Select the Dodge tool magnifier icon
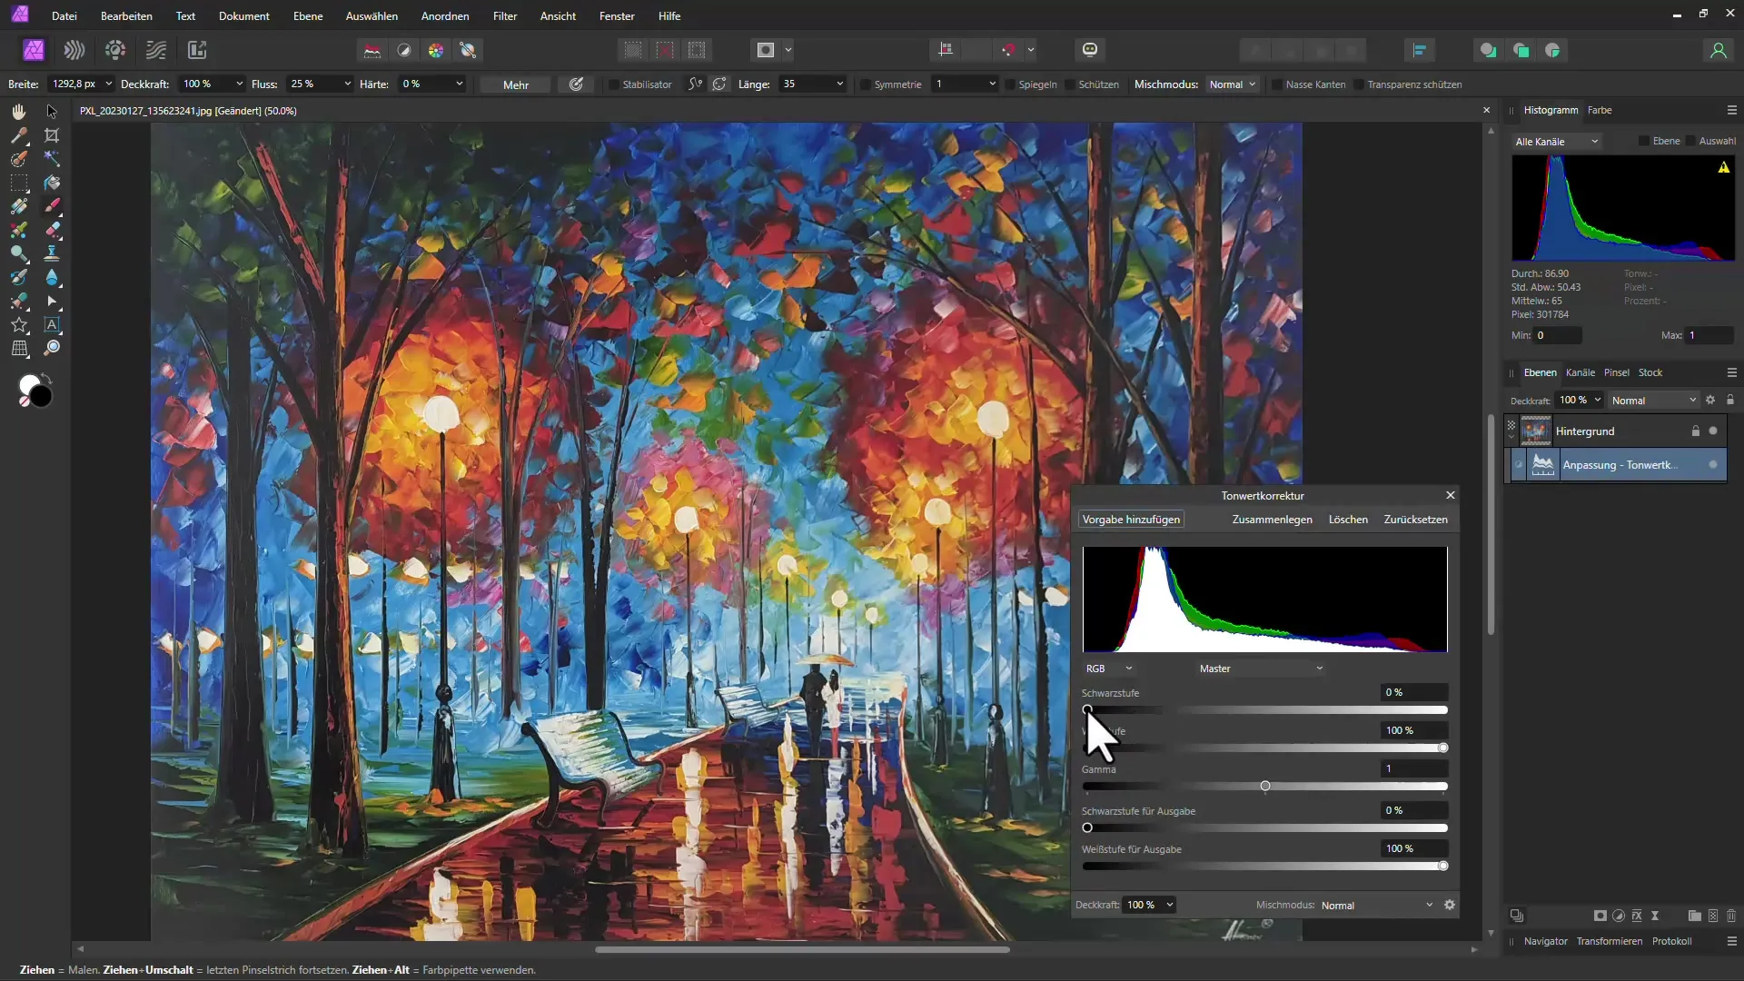This screenshot has height=981, width=1744. [x=19, y=253]
